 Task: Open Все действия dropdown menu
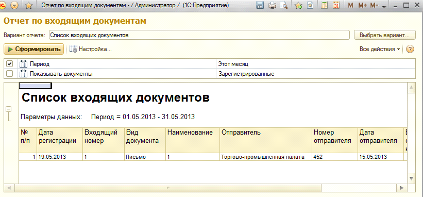point(380,49)
